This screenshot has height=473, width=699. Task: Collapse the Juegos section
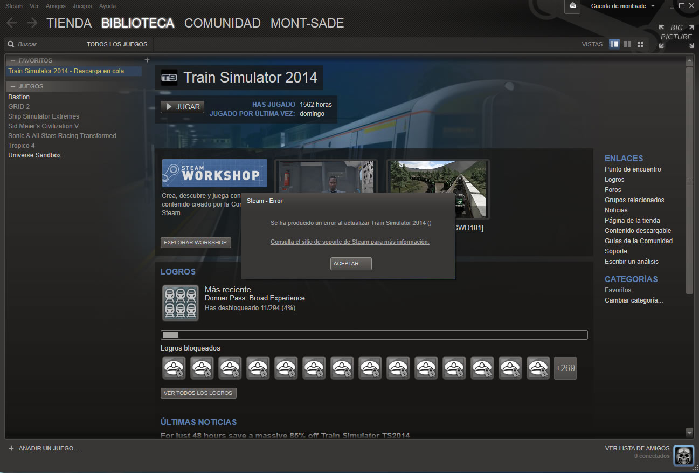13,86
